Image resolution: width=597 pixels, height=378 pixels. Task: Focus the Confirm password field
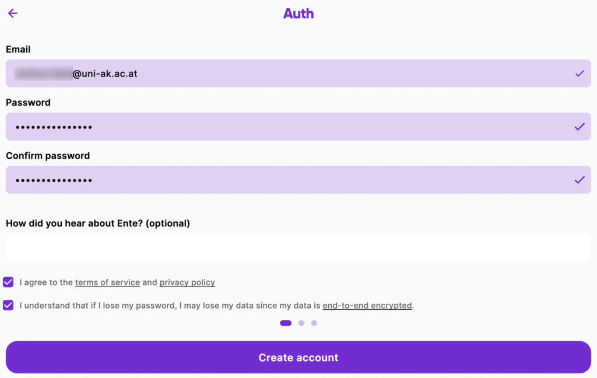point(292,180)
